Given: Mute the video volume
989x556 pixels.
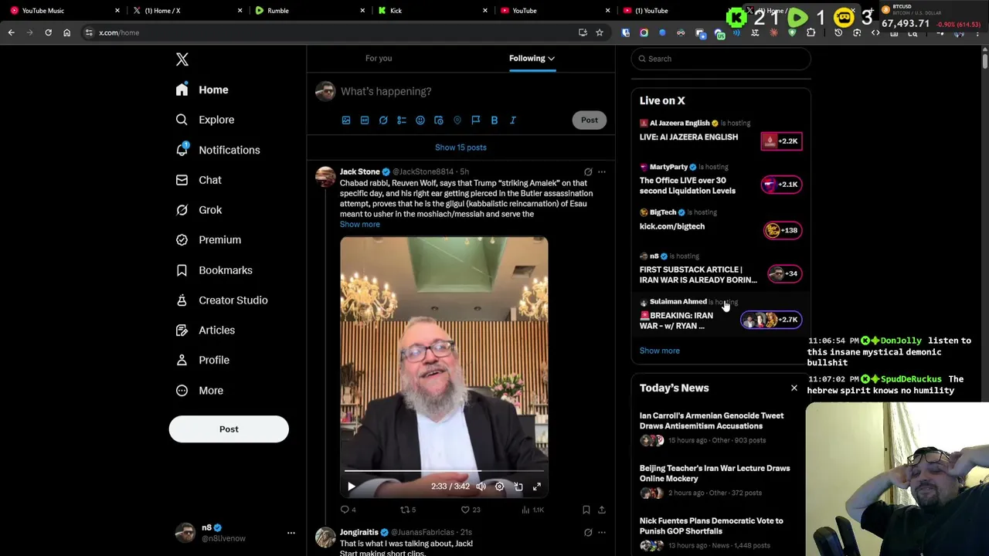Looking at the screenshot, I should pyautogui.click(x=481, y=486).
